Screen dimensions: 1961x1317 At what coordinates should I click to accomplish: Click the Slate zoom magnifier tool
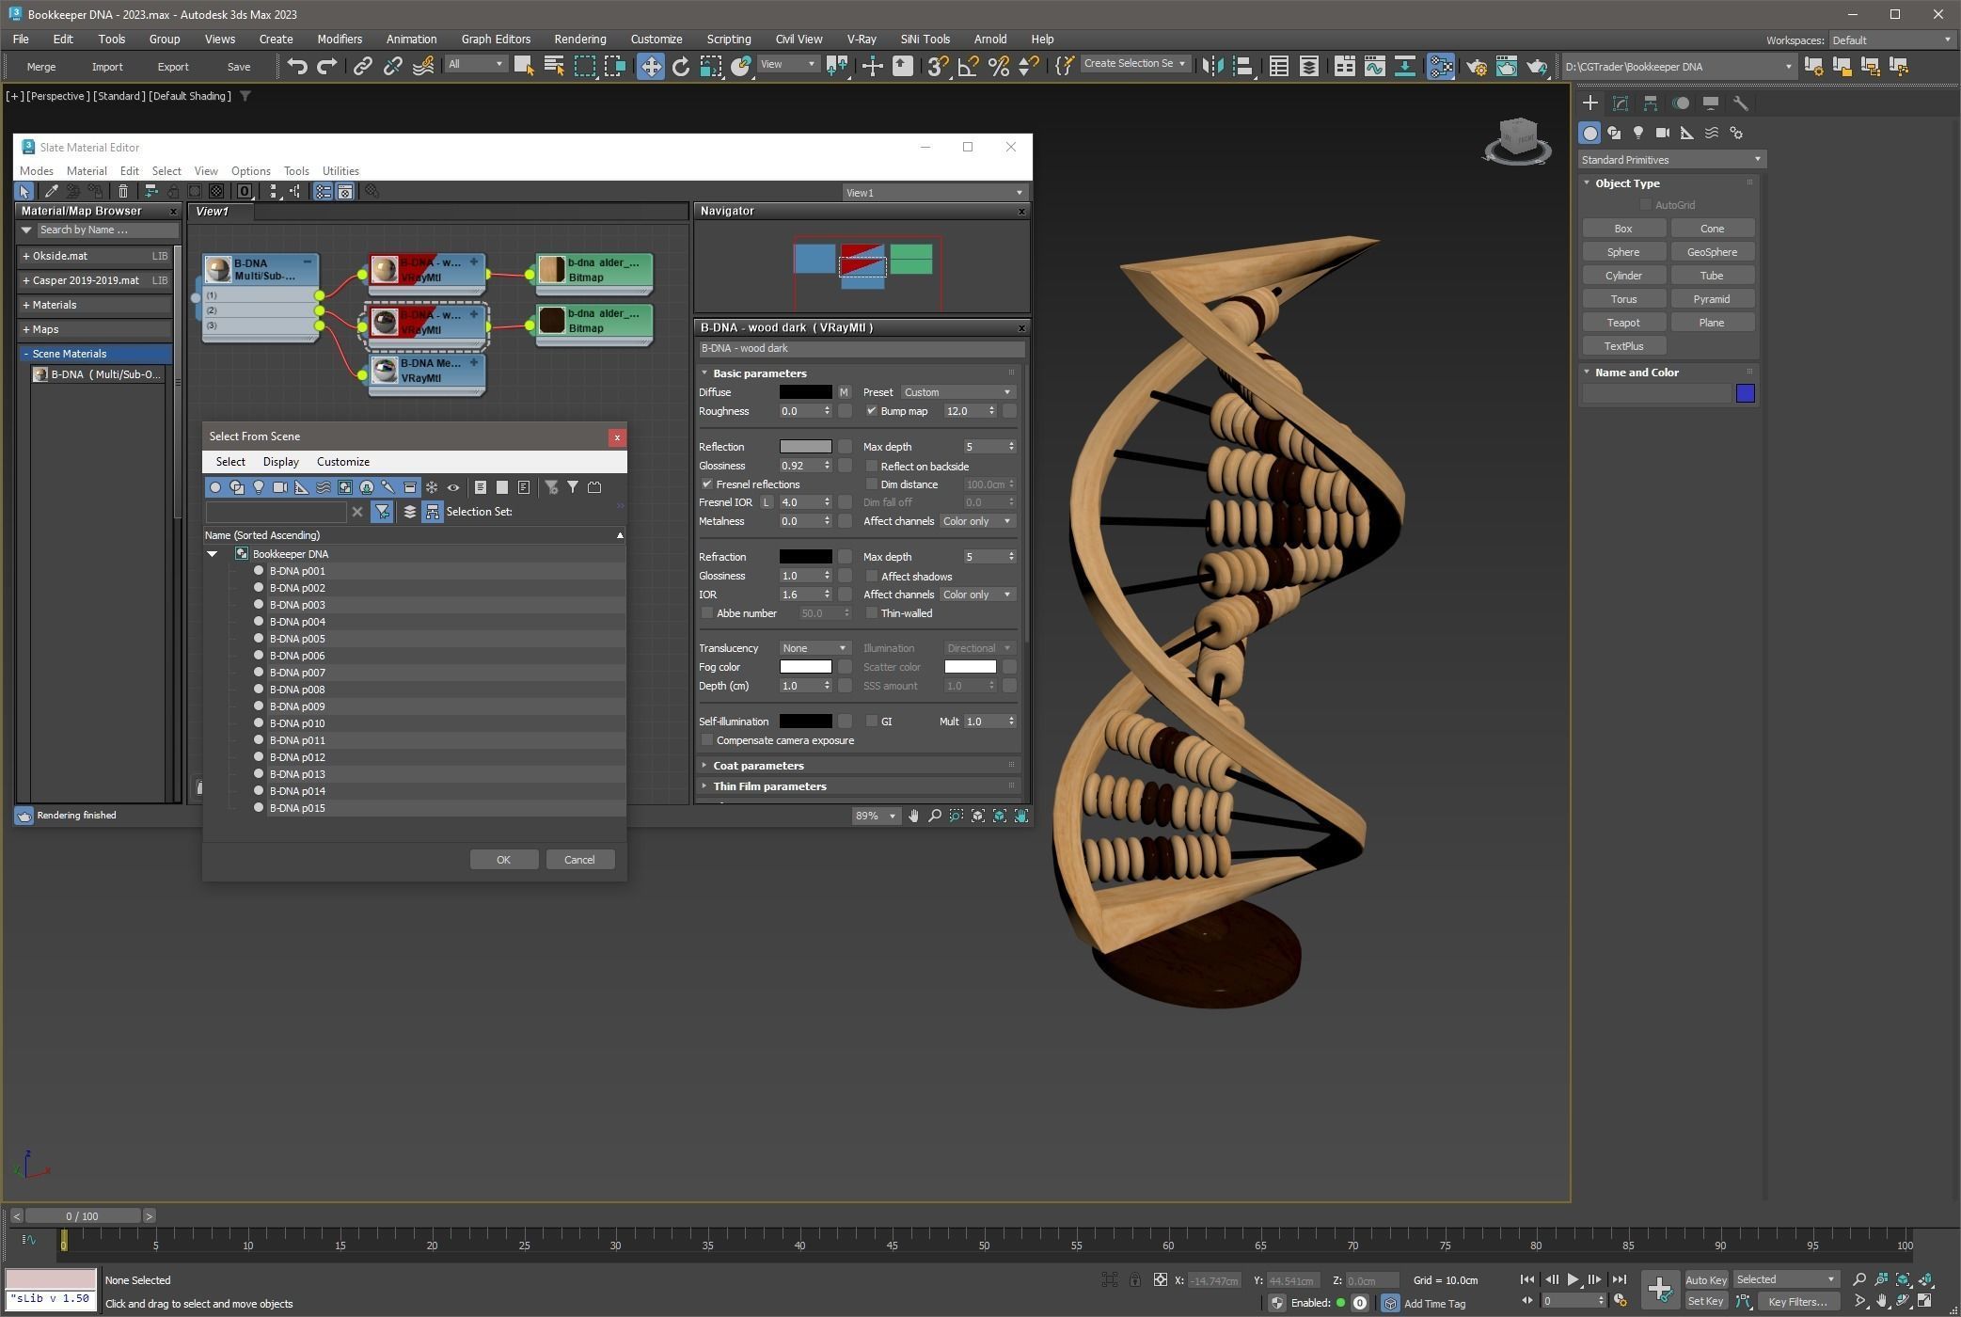(x=935, y=816)
